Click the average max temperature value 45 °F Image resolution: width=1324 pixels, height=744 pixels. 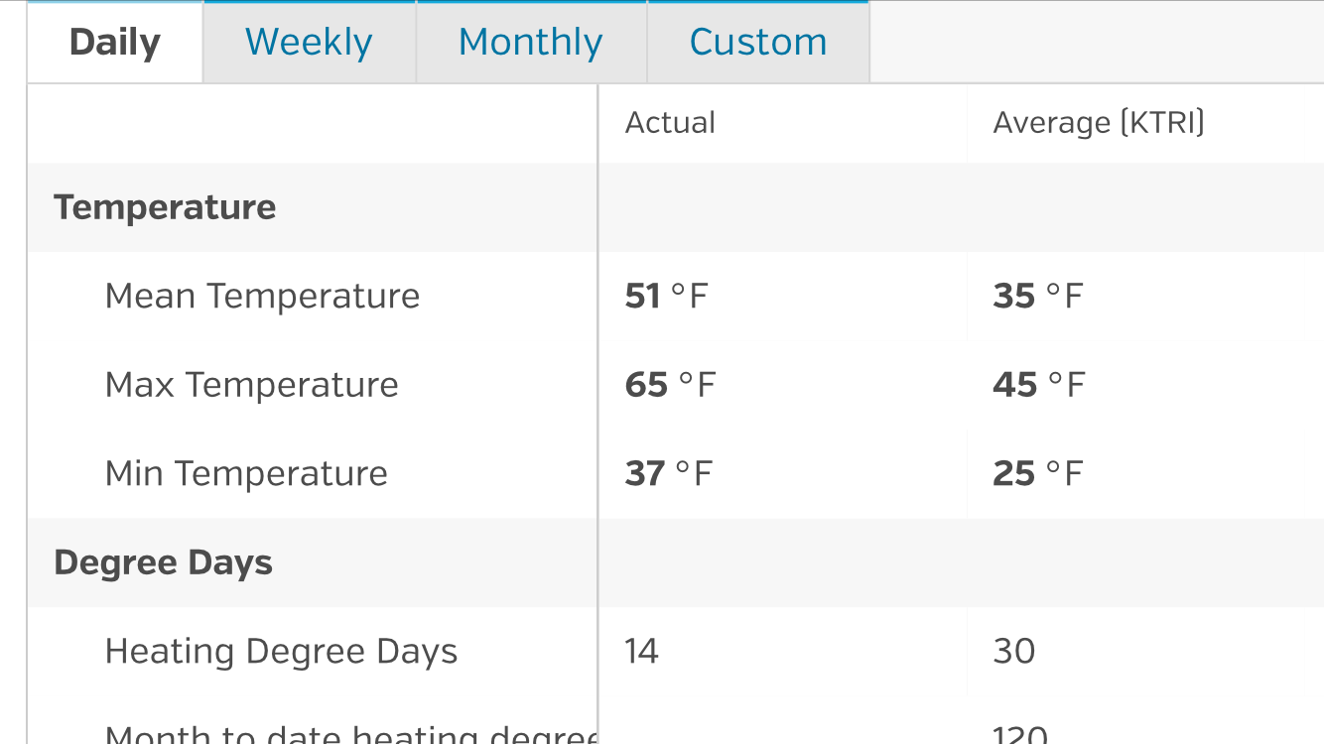(1038, 385)
